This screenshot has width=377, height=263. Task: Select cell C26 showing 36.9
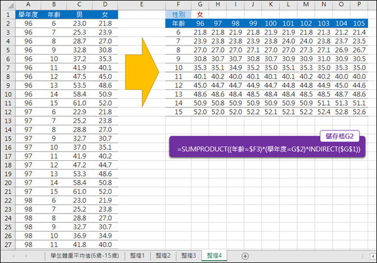[x=79, y=236]
